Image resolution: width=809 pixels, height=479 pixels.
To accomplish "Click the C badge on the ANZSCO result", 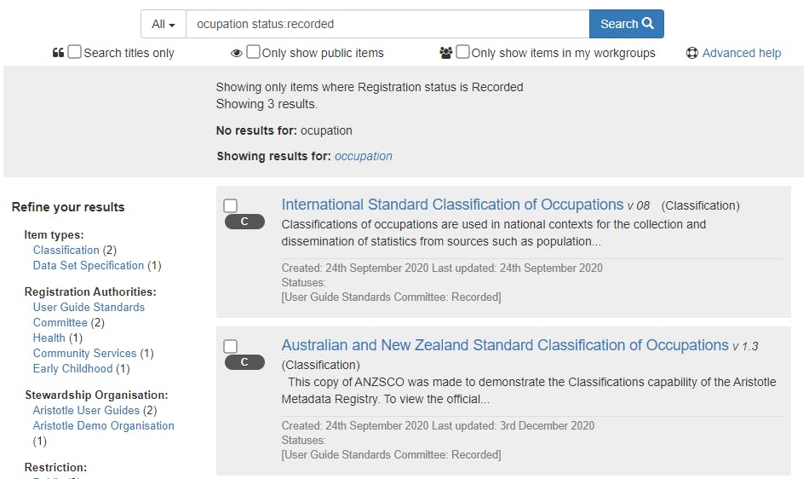I will pos(244,362).
